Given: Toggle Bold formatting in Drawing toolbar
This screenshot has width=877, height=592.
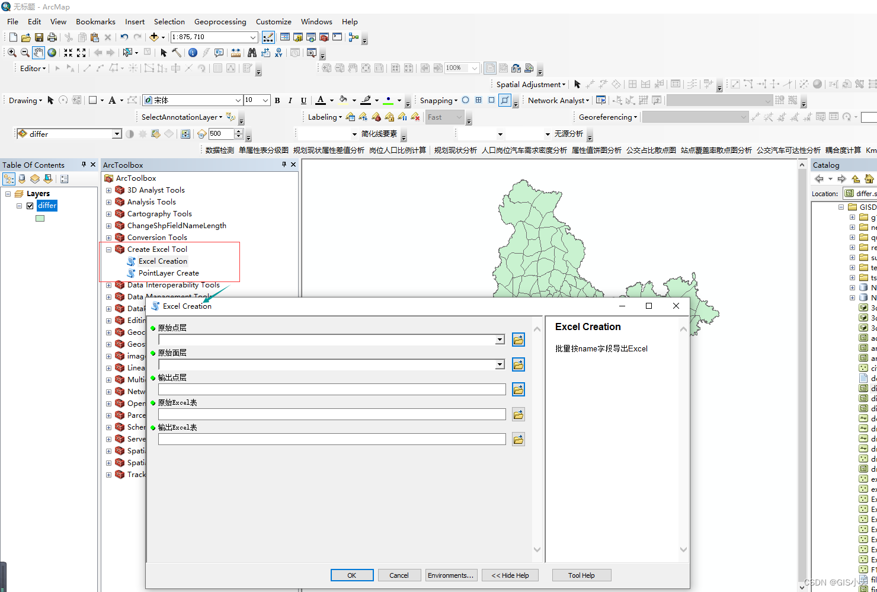Looking at the screenshot, I should (277, 100).
